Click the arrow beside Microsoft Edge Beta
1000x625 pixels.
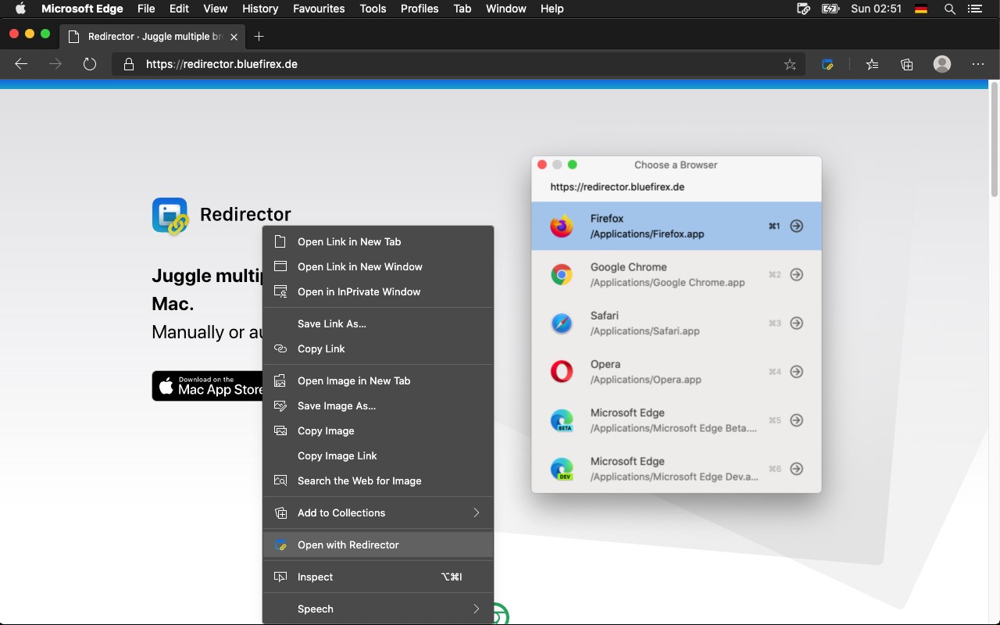pyautogui.click(x=796, y=420)
